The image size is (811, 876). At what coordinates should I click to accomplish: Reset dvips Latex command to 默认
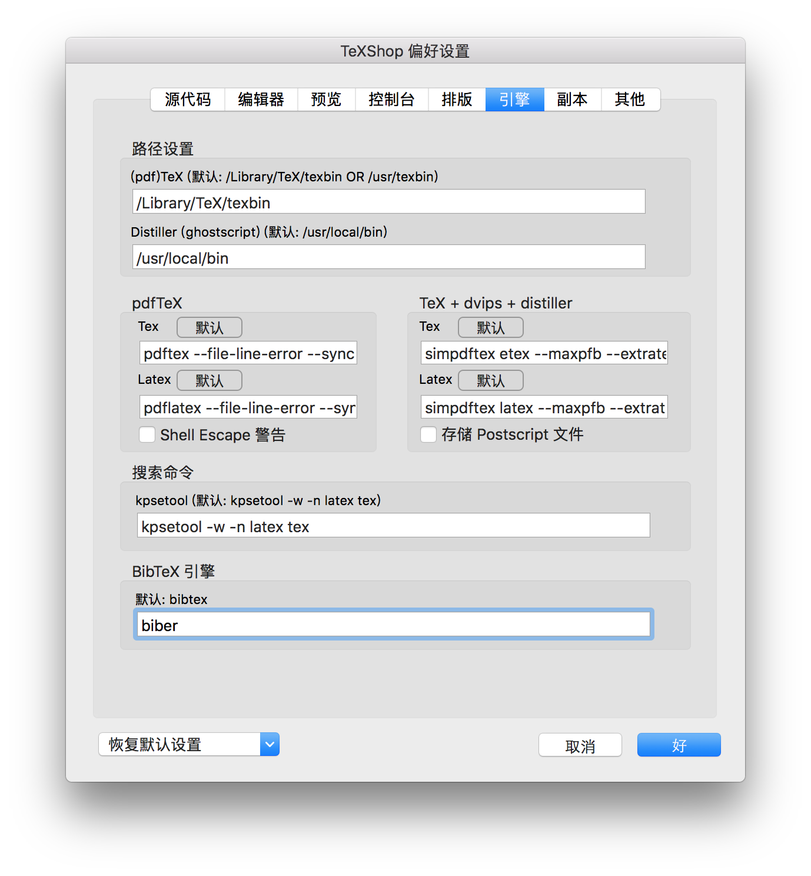(x=491, y=380)
